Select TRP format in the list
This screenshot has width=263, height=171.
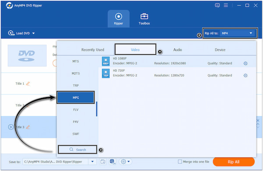click(76, 85)
